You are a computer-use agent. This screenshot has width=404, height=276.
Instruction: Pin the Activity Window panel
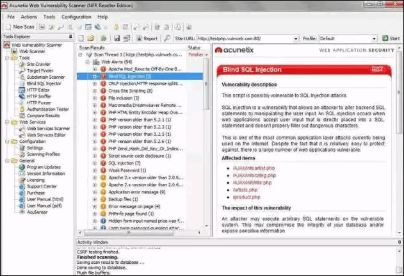pyautogui.click(x=399, y=242)
